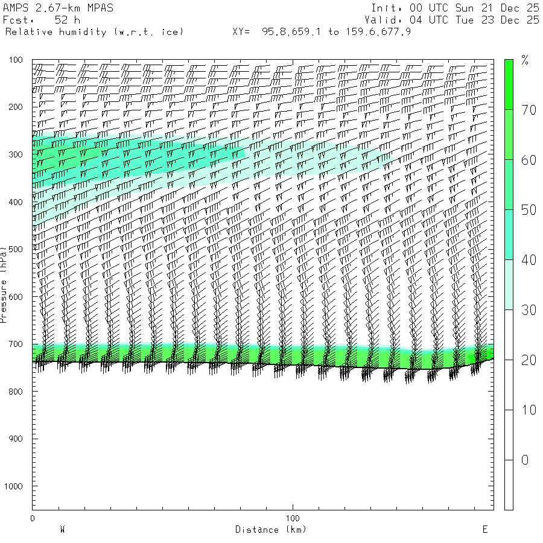Click the 'Valid: 04 UTC Tue 23 Dec 25' text
Image resolution: width=543 pixels, height=543 pixels.
pos(451,20)
